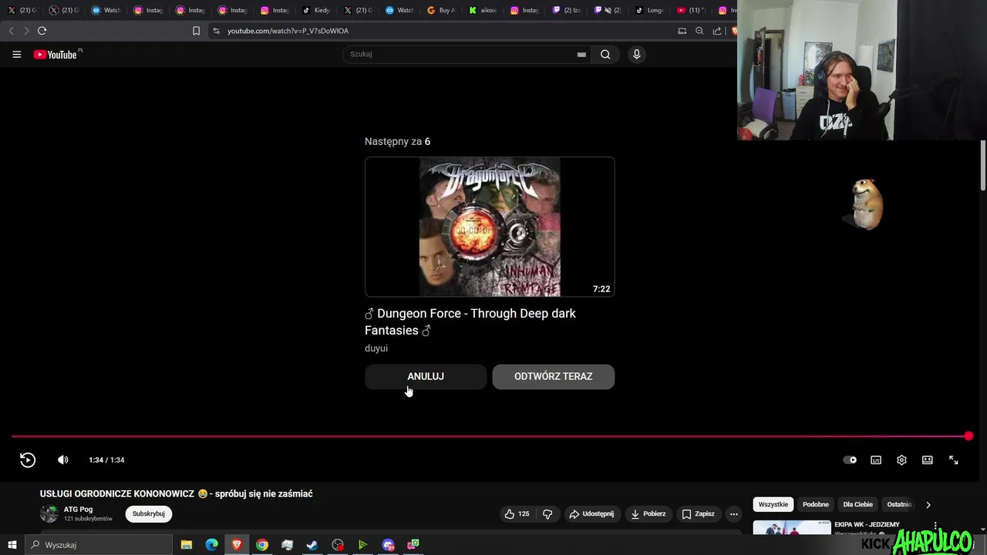Select the Dla Ciebie filter chip
This screenshot has height=555, width=987.
[858, 504]
